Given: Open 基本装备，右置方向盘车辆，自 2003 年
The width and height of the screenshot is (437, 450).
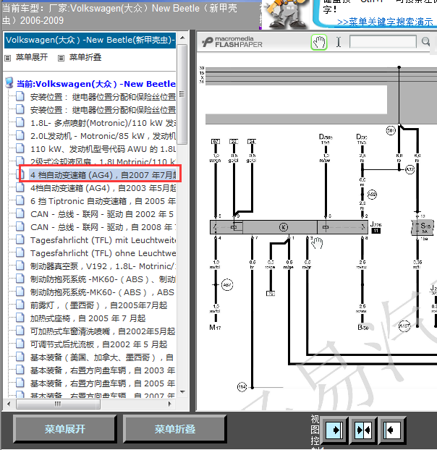Looking at the screenshot, I should pyautogui.click(x=103, y=370).
